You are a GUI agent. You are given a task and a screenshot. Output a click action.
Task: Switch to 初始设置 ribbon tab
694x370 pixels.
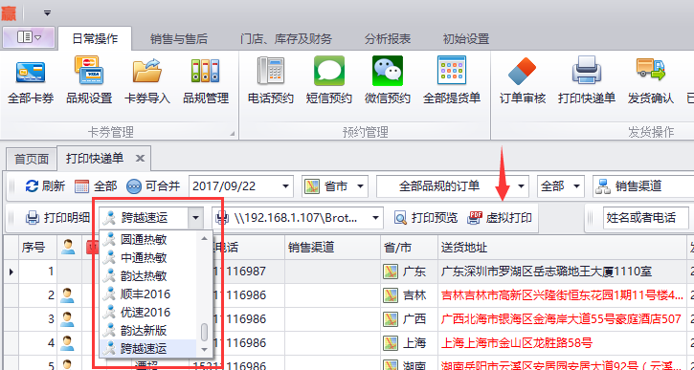click(465, 39)
